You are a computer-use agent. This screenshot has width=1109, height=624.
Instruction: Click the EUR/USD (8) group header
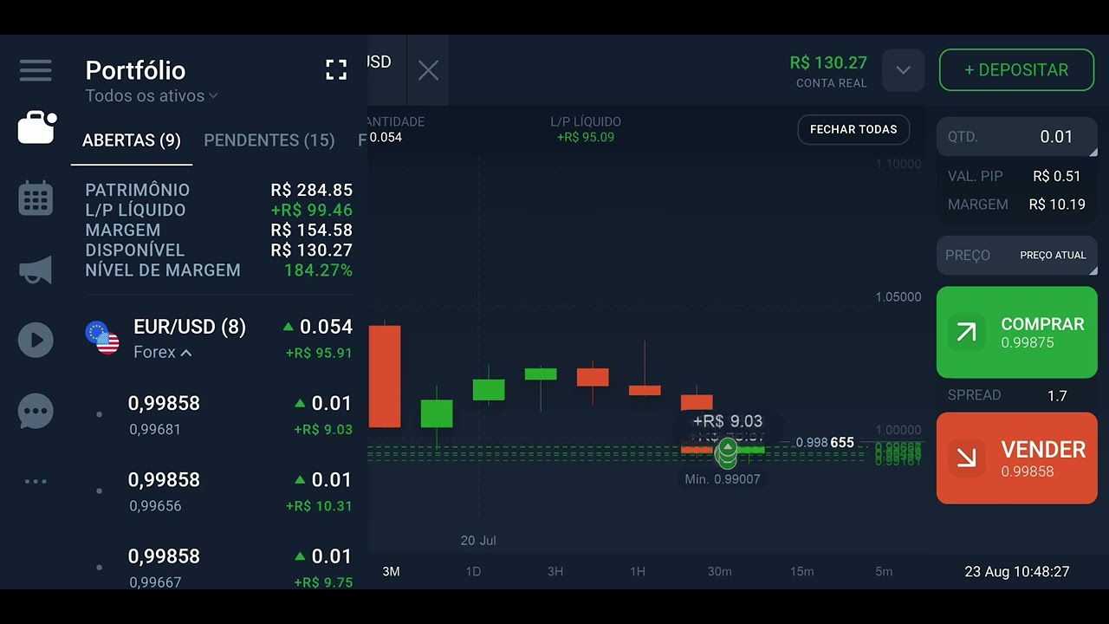(221, 338)
